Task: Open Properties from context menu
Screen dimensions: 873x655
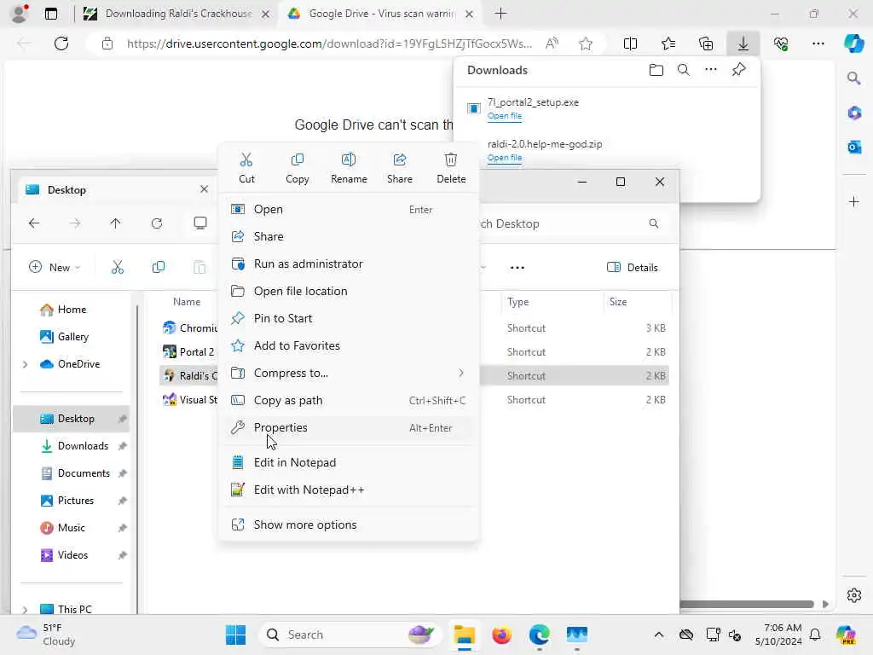Action: coord(349,428)
